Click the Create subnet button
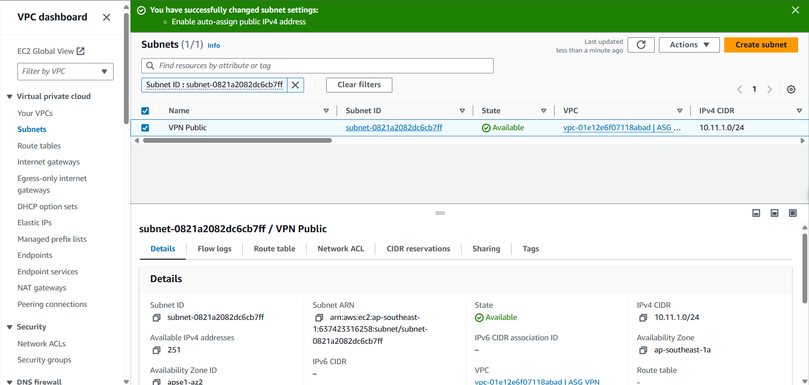This screenshot has height=385, width=809. click(761, 45)
